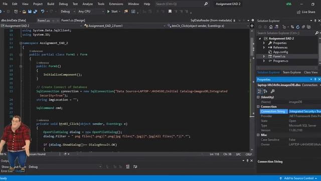Collapse the (Identity) property category

(x=258, y=97)
